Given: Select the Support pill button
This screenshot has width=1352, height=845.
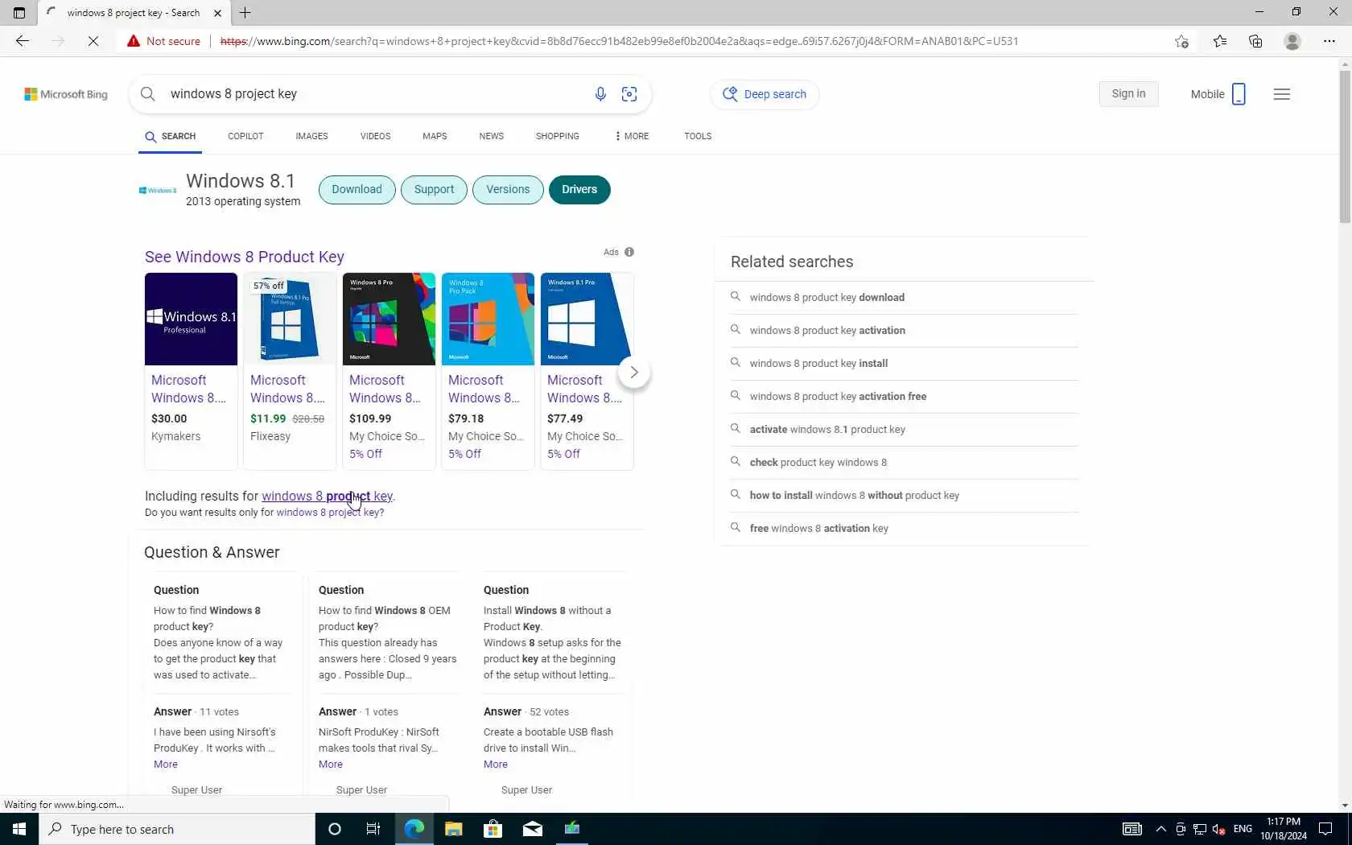Looking at the screenshot, I should [x=434, y=190].
